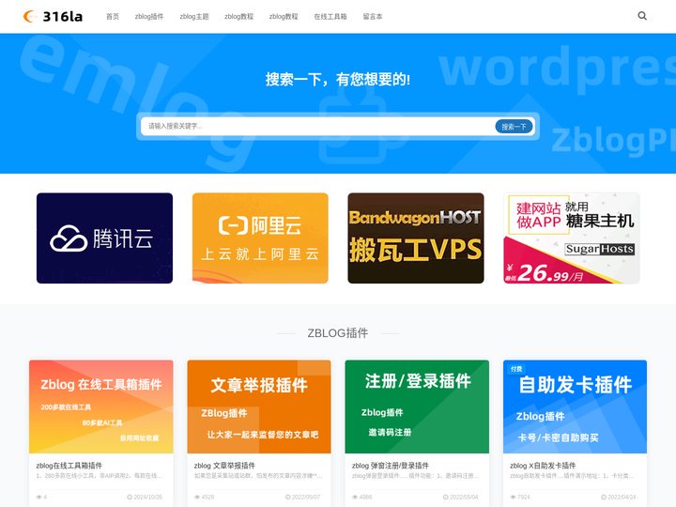The height and width of the screenshot is (507, 676).
Task: Click the 2022/05/04 date text
Action: (x=464, y=497)
